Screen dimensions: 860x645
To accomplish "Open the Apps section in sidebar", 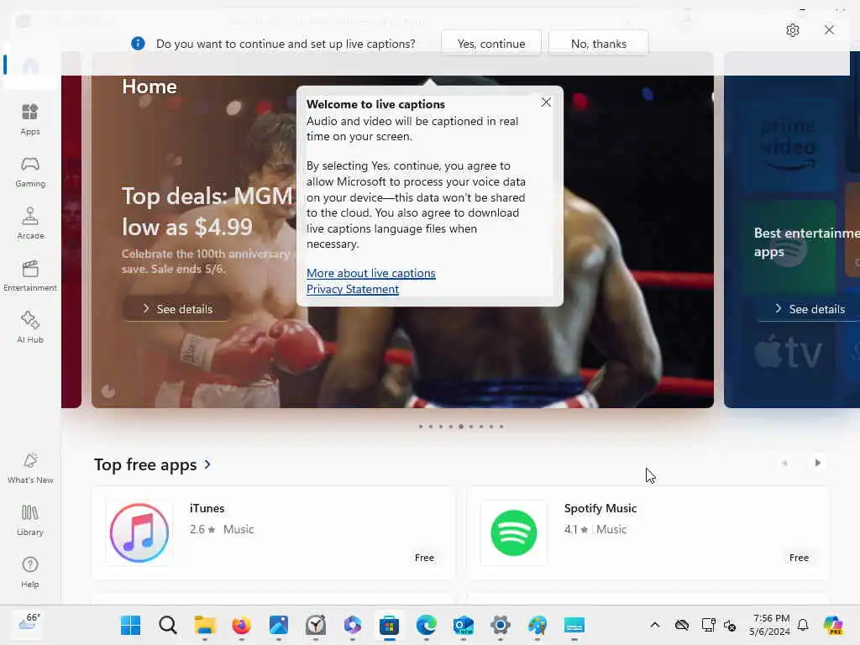I will [30, 119].
